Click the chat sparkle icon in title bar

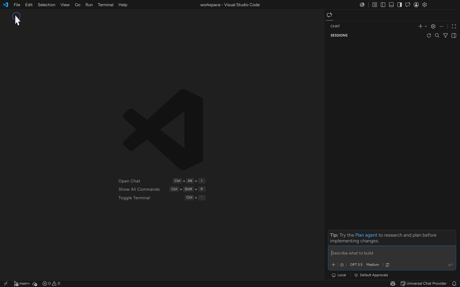click(x=408, y=5)
